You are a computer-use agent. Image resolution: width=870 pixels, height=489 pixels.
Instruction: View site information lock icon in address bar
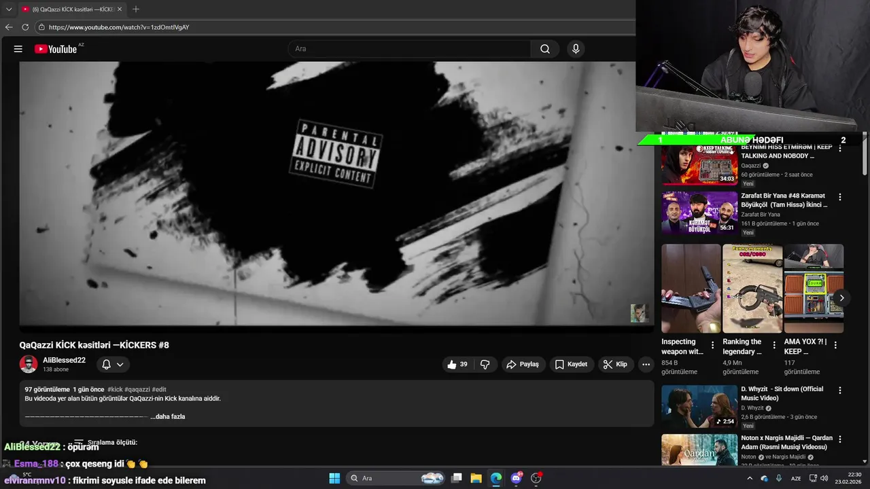coord(41,27)
